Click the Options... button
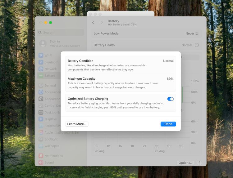 pos(185,163)
